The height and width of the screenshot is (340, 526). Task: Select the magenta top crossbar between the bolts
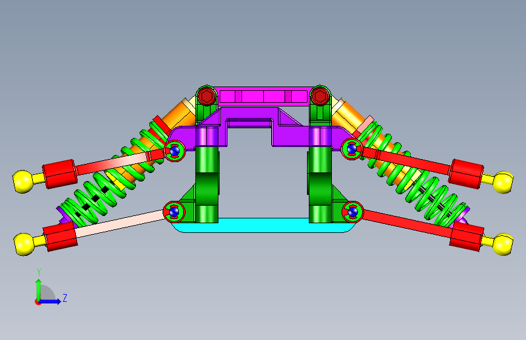263,97
